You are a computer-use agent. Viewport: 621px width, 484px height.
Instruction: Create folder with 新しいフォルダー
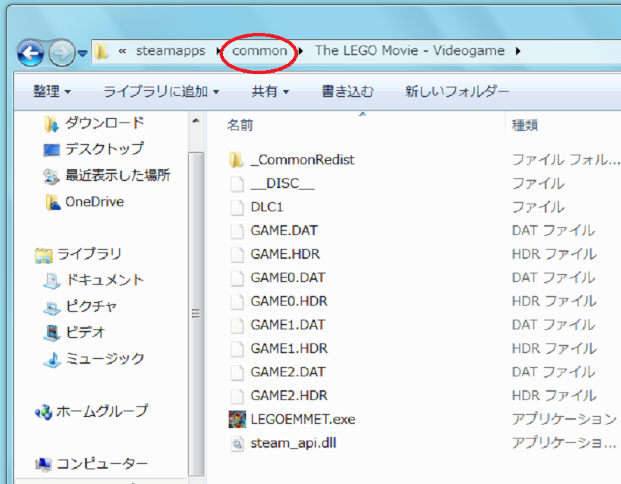point(457,92)
